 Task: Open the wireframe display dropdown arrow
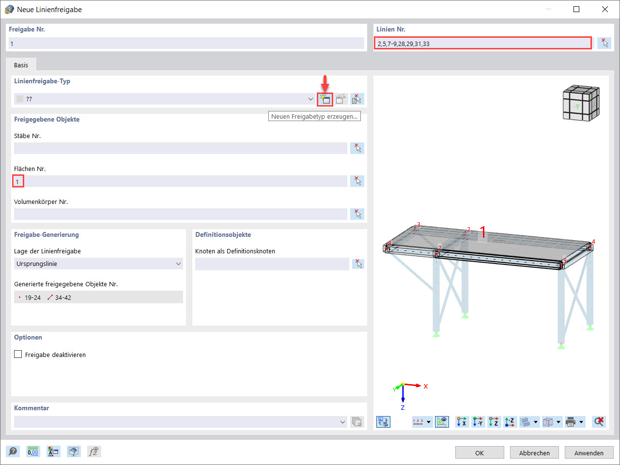coord(558,422)
